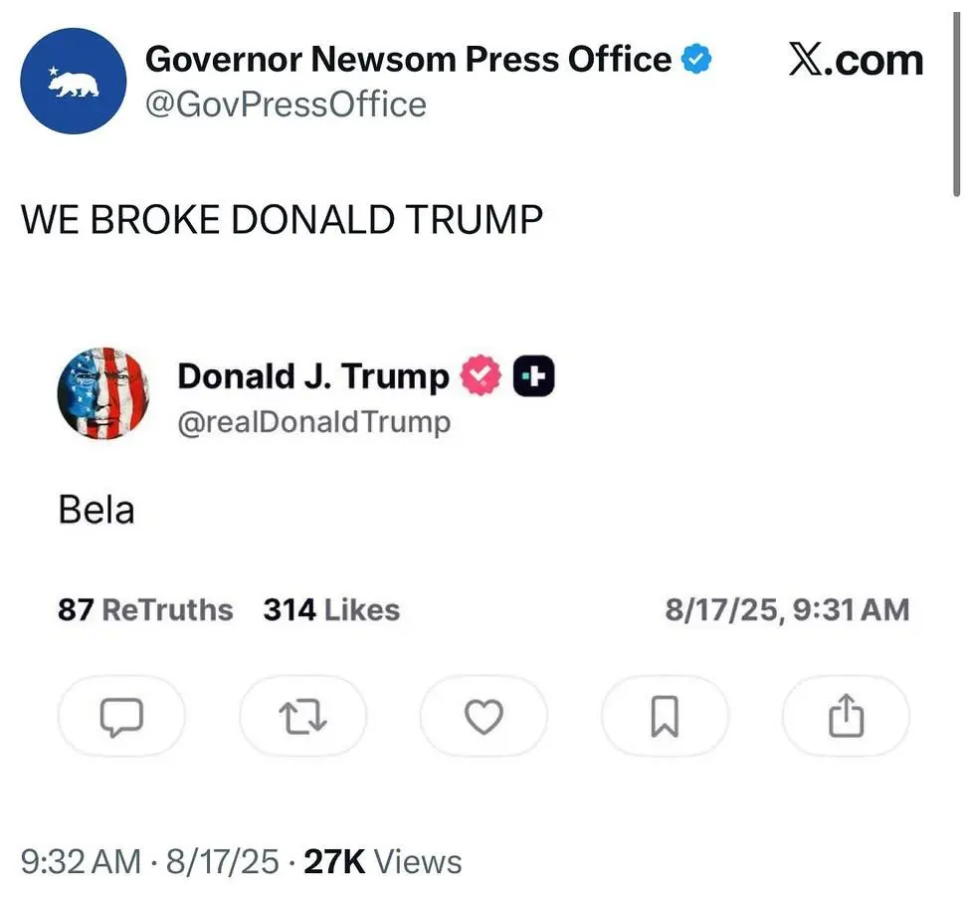The image size is (967, 898).
Task: Click the 9:32 AM post timestamp
Action: coord(81,861)
